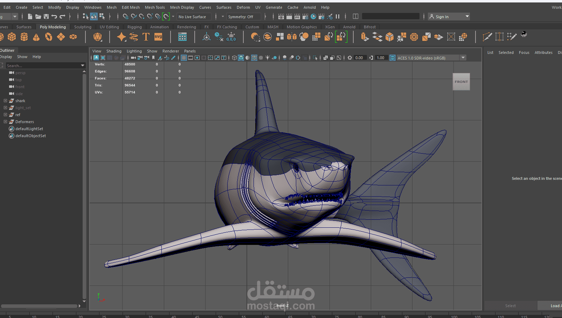
Task: Create a polygon cylinder from the shelf
Action: tap(24, 37)
